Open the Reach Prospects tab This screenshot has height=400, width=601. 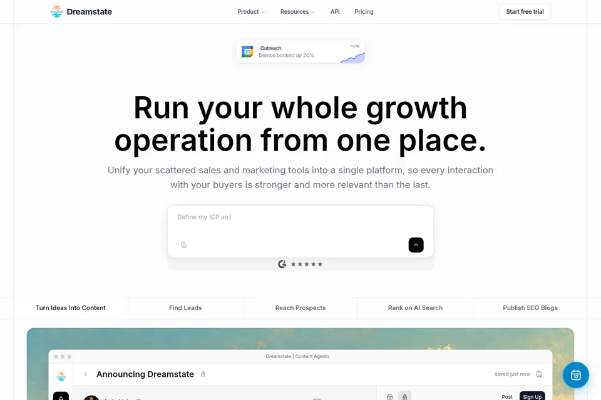tap(300, 308)
